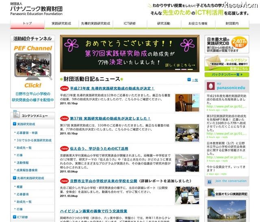The width and height of the screenshot is (260, 222).
Task: Click the second tweet's pef.or.jp/01 link
Action: (x=227, y=133)
